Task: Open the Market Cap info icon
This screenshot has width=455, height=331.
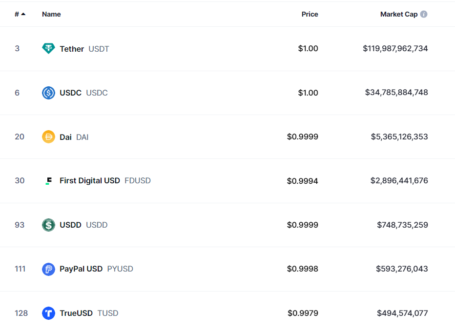Action: 424,14
